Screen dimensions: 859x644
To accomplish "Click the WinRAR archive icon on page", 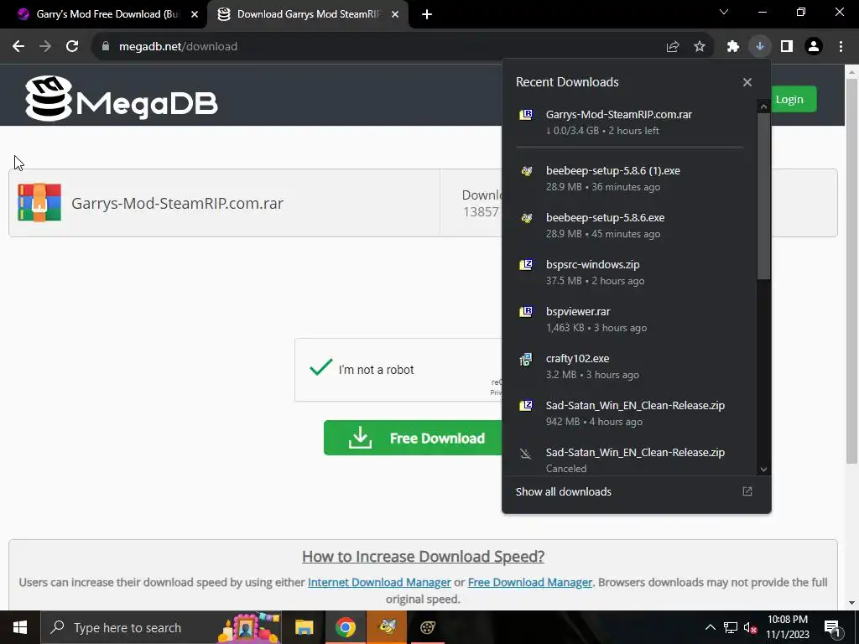I will 39,203.
